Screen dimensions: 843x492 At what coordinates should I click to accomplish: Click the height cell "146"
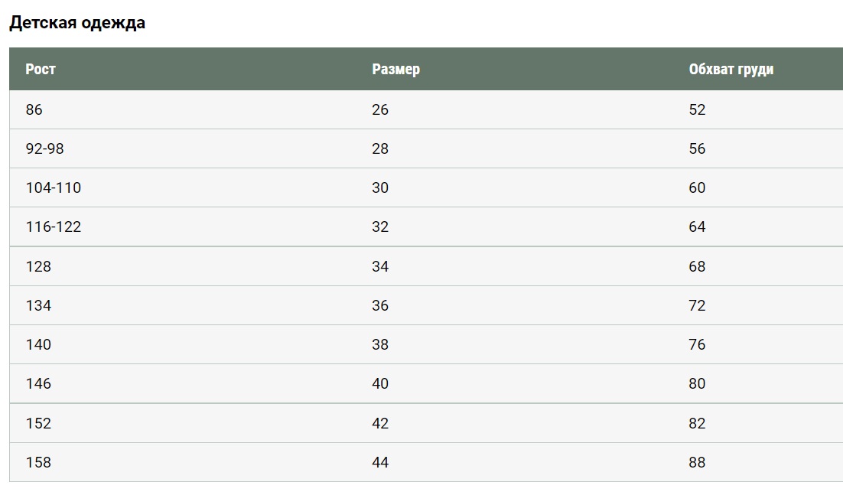(38, 384)
